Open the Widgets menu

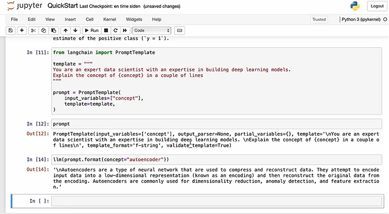pos(134,19)
